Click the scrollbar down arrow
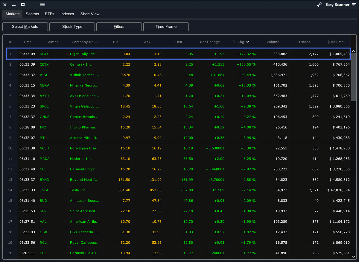The width and height of the screenshot is (359, 262). tap(354, 257)
